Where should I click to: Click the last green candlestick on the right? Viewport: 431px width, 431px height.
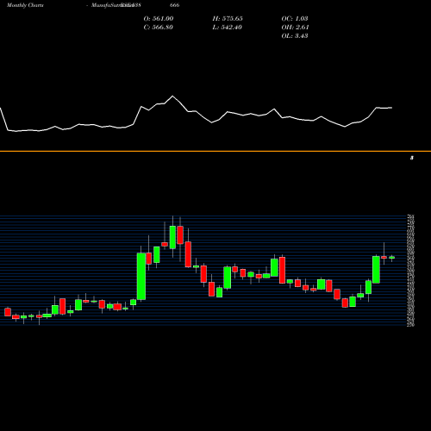pyautogui.click(x=392, y=258)
